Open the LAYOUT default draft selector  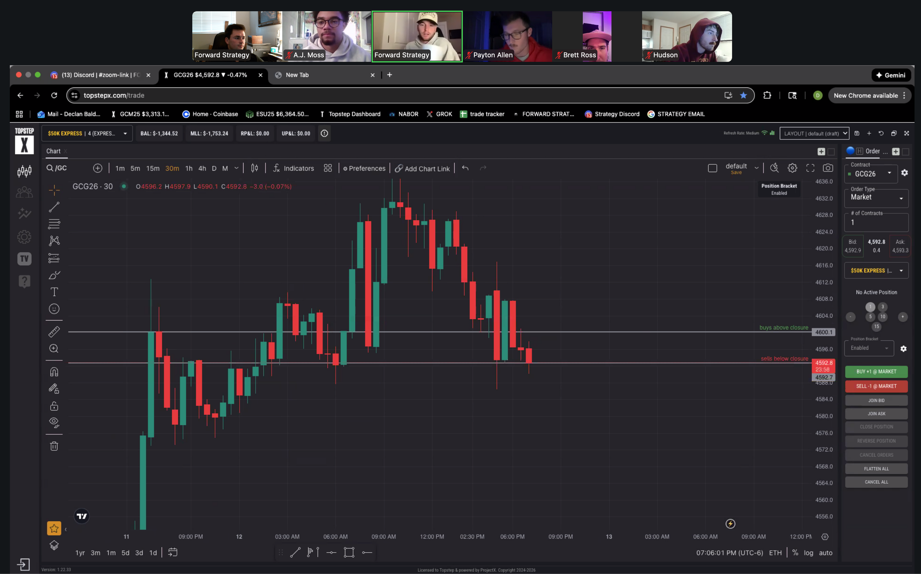click(x=814, y=133)
